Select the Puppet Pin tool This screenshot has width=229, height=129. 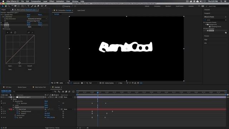click(45, 6)
